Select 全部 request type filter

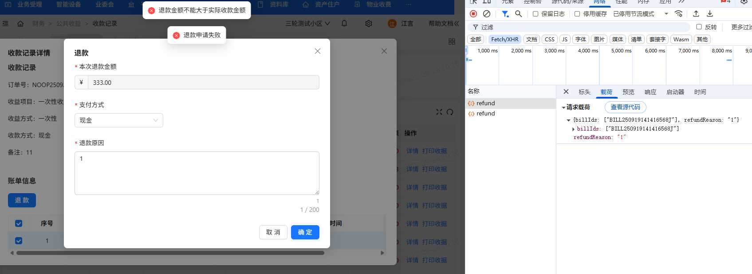point(476,40)
